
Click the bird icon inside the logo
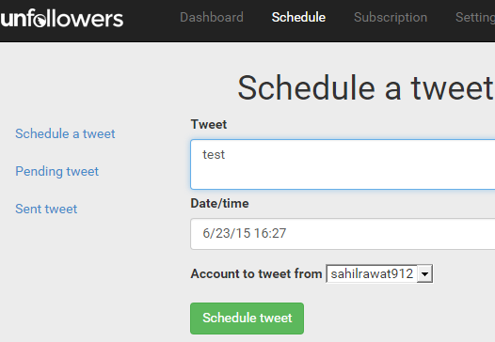[40, 21]
